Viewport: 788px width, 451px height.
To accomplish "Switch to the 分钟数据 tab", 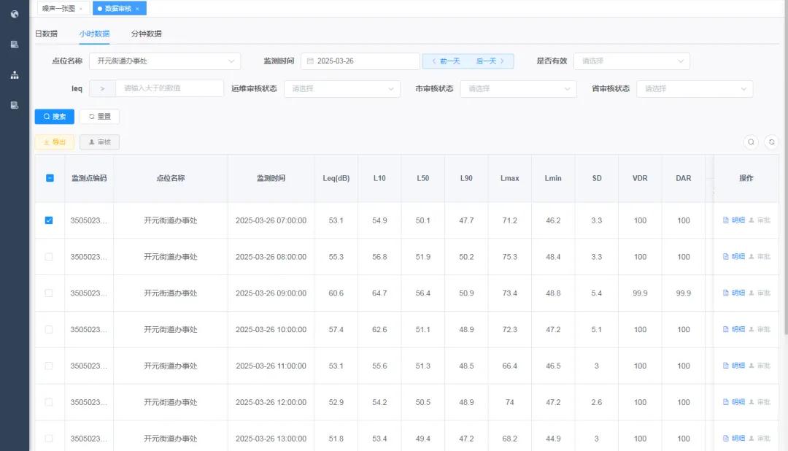I will click(x=146, y=34).
